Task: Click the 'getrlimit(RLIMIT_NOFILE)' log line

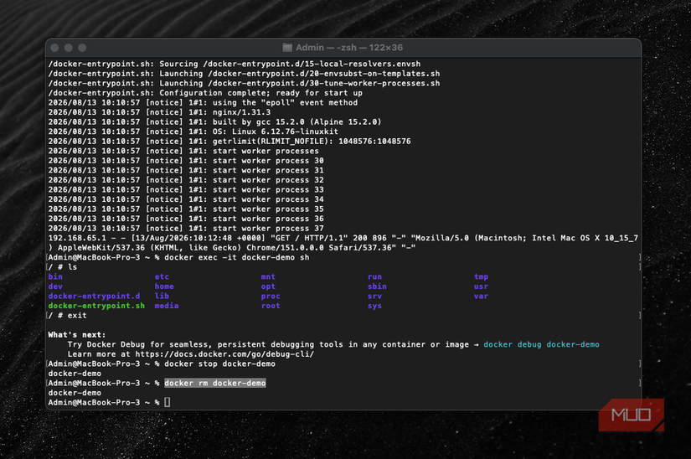Action: coord(229,142)
